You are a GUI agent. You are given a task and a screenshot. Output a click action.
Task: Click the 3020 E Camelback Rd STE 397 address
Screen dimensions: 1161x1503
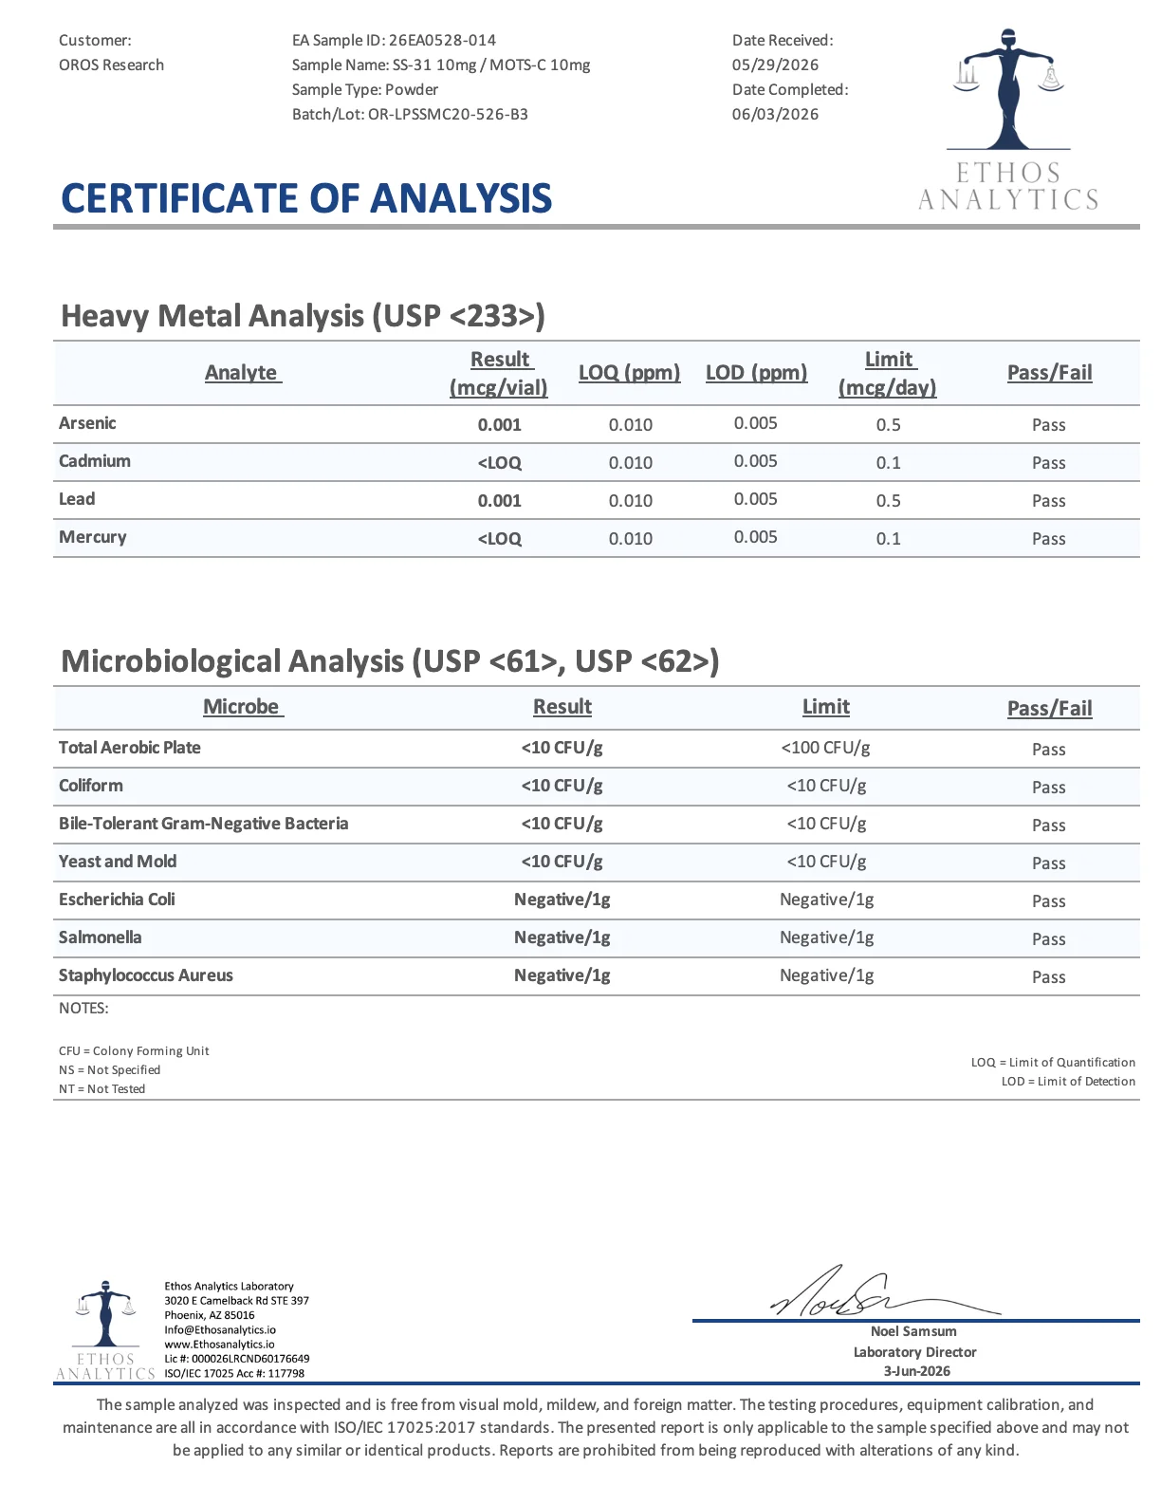click(236, 1301)
